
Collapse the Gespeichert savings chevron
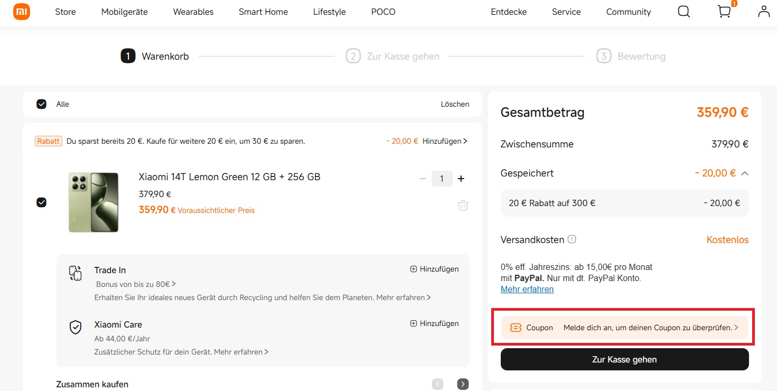[x=744, y=173]
